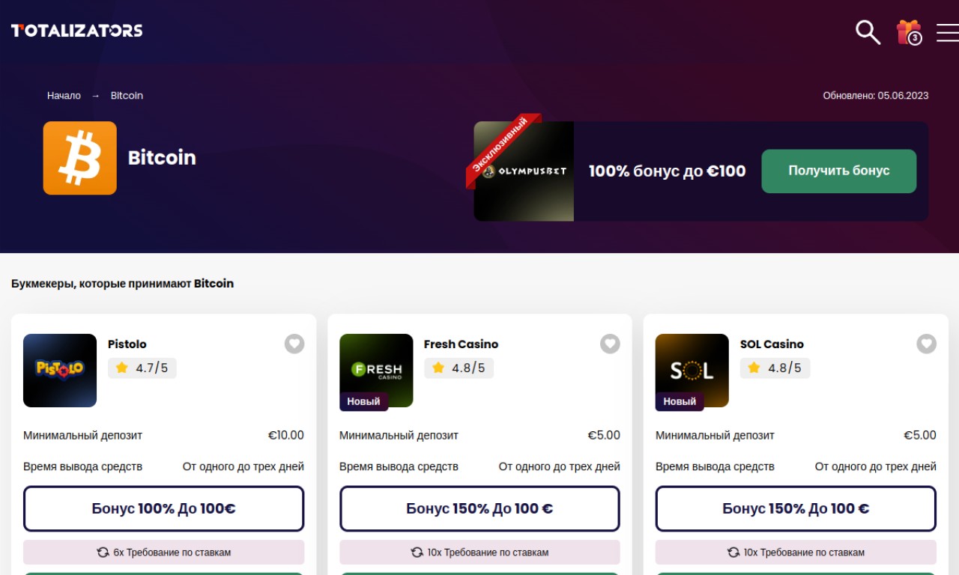Click Fresh Casino's Время вывода средств label
This screenshot has width=959, height=575.
click(399, 466)
